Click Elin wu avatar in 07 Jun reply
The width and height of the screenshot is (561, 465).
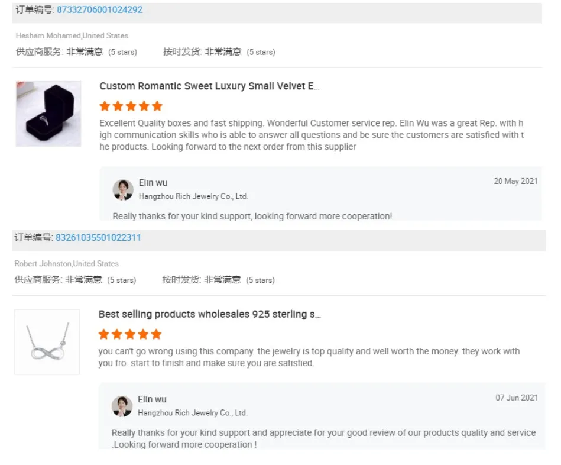coord(122,406)
